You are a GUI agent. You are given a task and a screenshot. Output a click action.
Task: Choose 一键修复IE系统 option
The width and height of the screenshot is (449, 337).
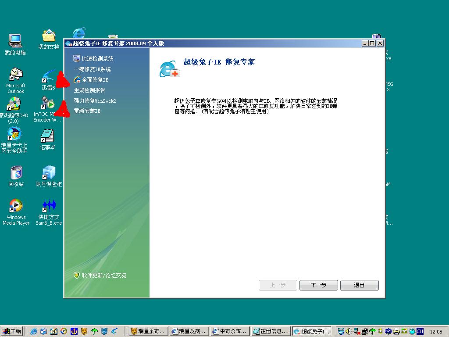point(92,69)
